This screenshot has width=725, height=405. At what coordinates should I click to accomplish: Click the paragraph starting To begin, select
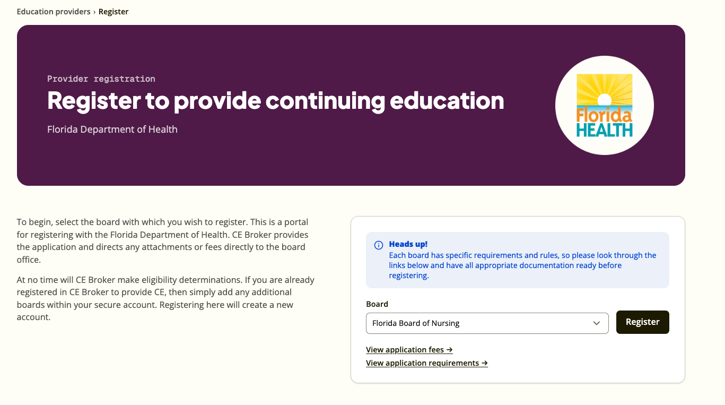(162, 241)
